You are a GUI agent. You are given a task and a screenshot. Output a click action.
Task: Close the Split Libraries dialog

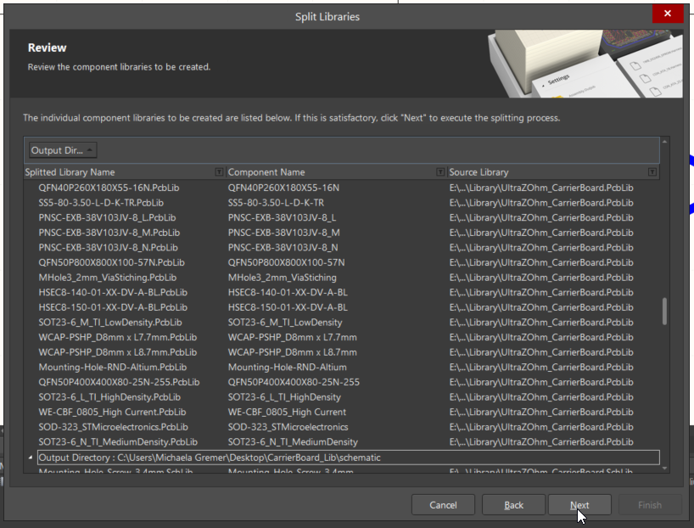tap(668, 14)
